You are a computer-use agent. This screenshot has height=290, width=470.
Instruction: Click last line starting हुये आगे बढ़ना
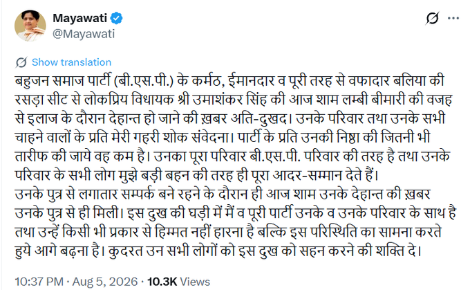click(x=218, y=251)
